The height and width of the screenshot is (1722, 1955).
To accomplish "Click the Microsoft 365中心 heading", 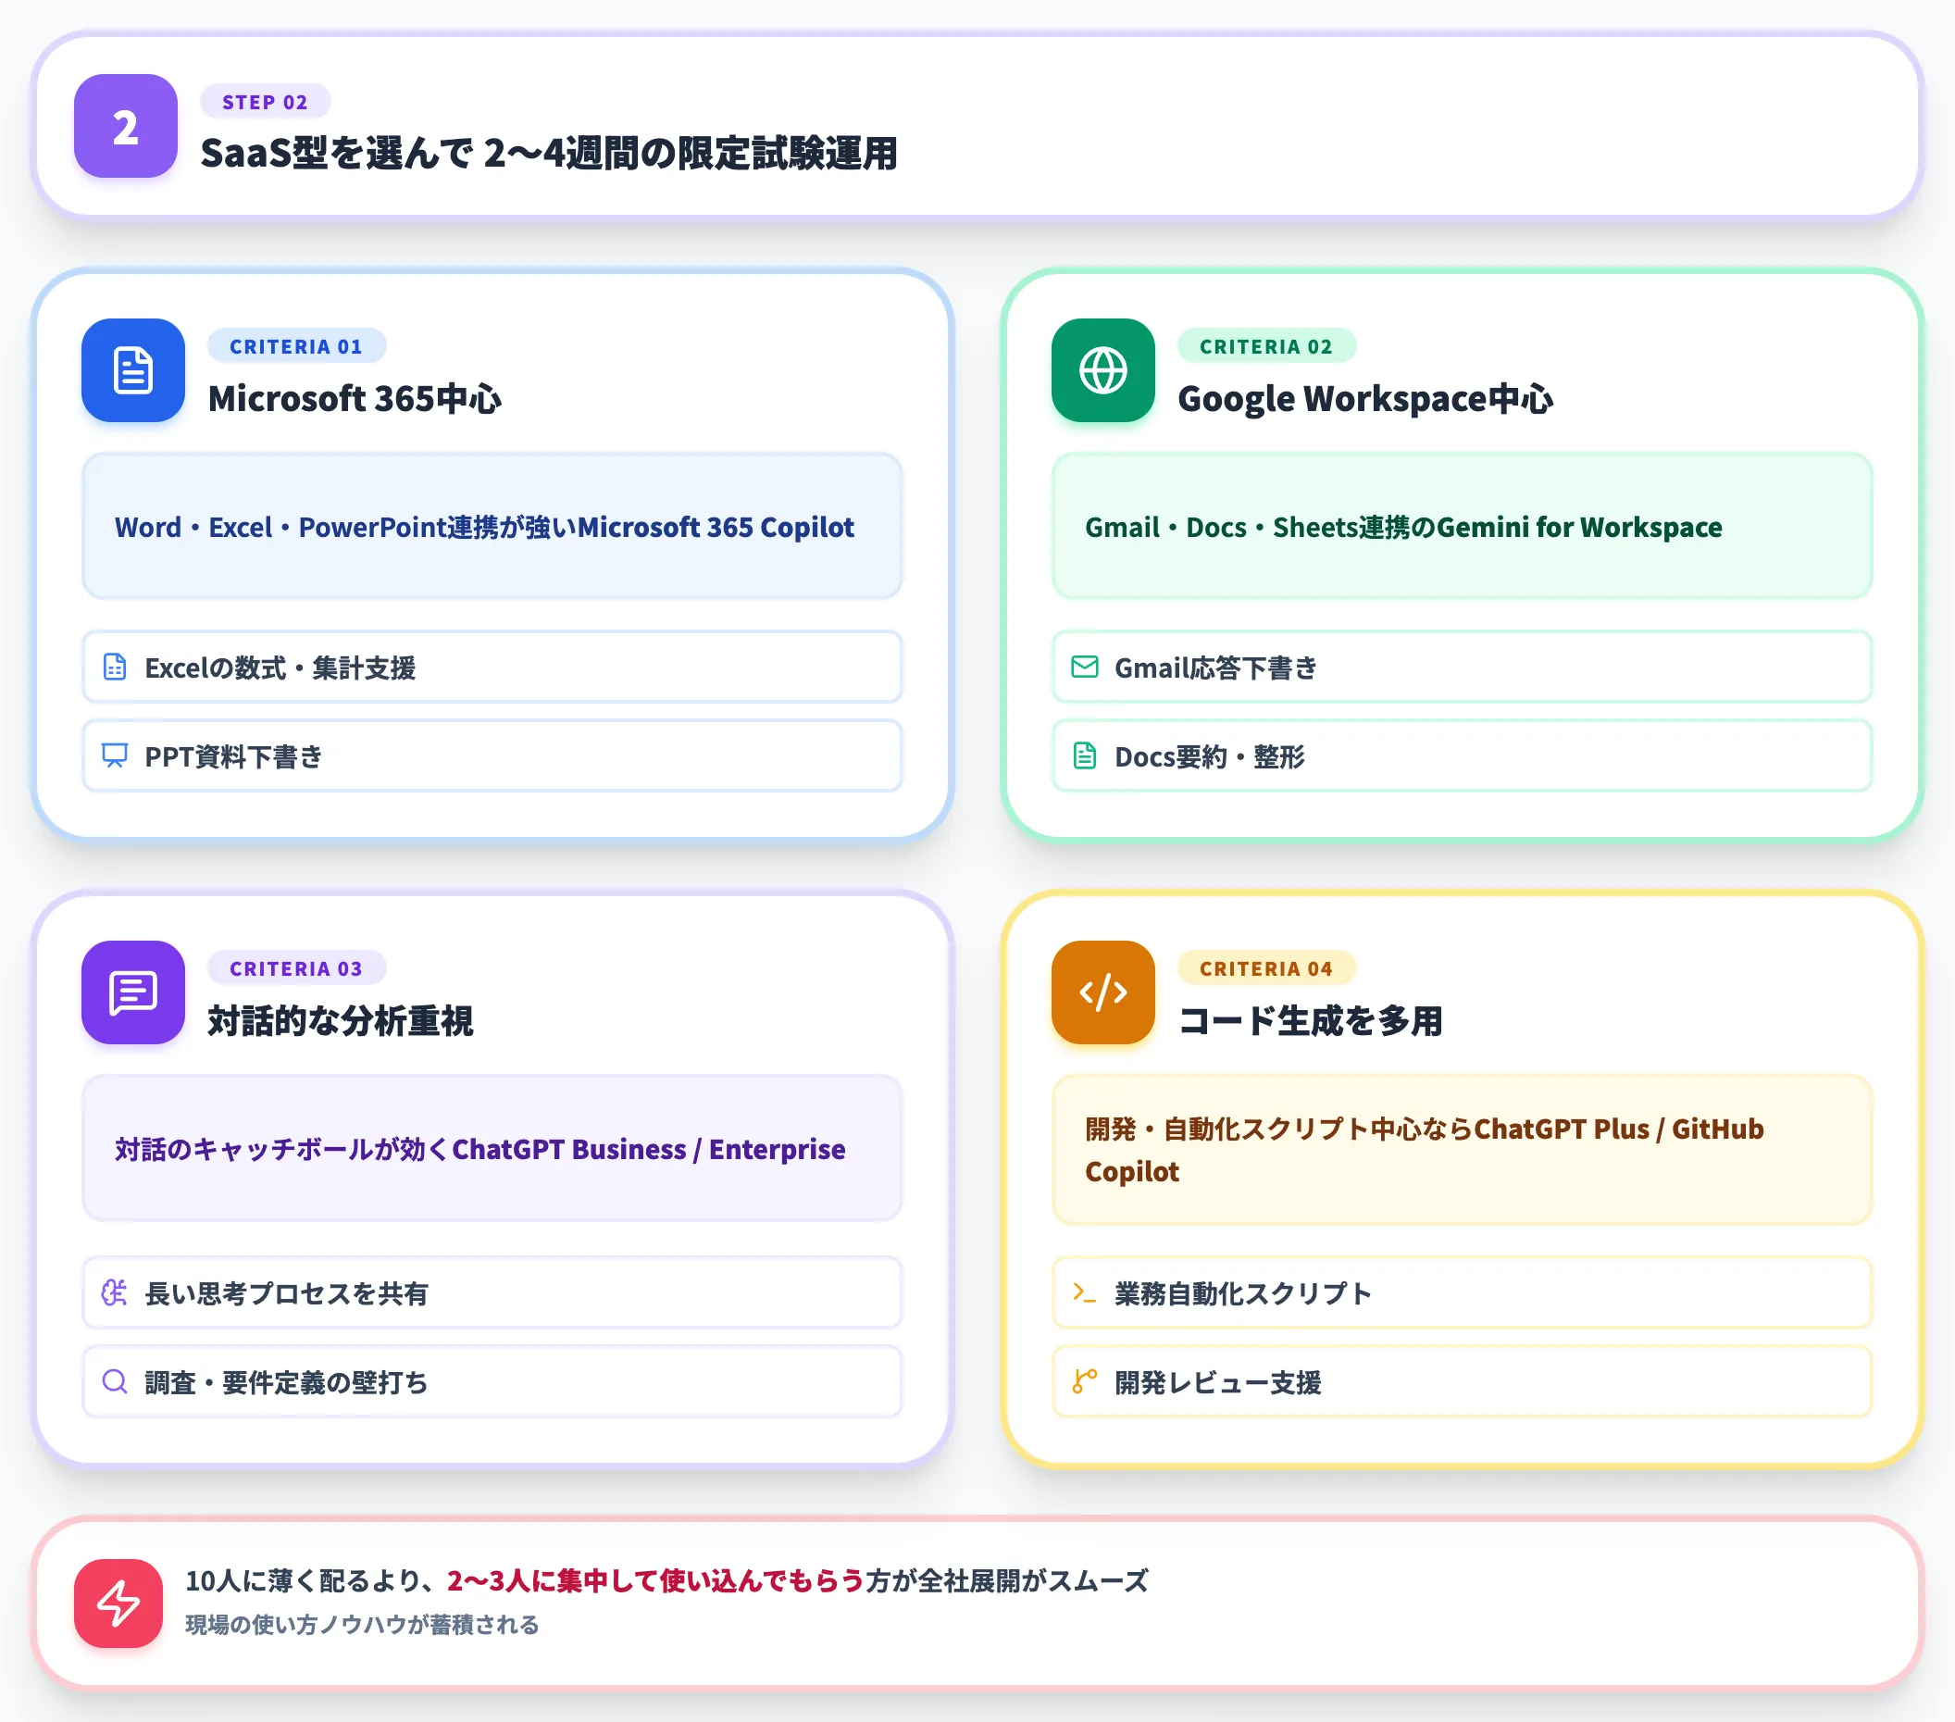I will pos(355,398).
